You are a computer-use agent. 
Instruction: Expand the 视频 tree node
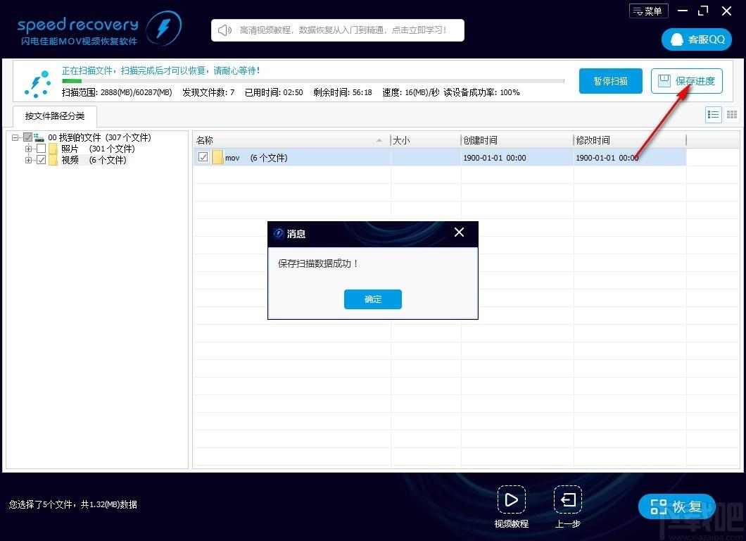29,161
